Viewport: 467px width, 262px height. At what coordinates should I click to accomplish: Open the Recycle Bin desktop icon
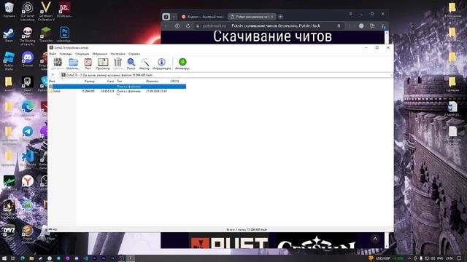[9, 9]
